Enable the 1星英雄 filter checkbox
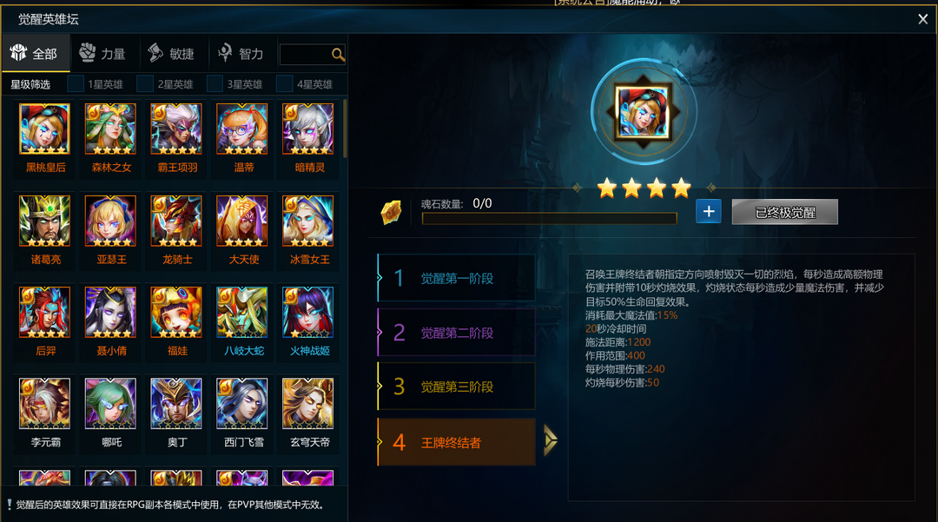 (76, 83)
